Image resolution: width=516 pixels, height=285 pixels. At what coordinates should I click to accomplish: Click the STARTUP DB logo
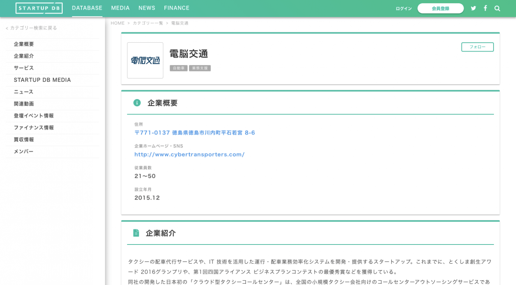pyautogui.click(x=39, y=8)
